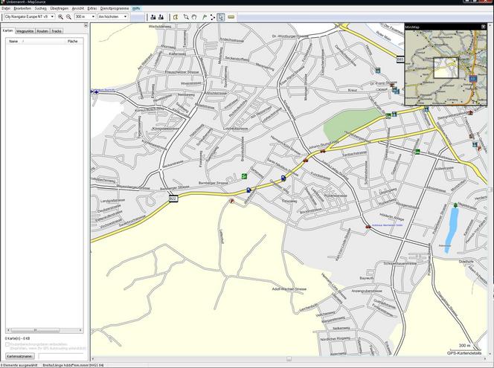Select the map tool icon

click(x=176, y=16)
